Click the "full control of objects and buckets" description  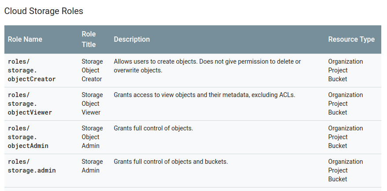(x=171, y=162)
